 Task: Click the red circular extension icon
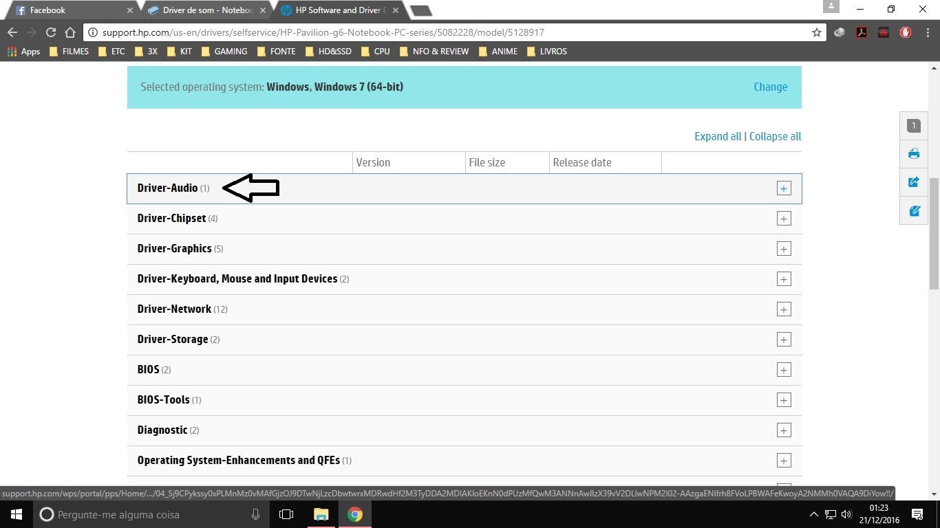pyautogui.click(x=906, y=32)
